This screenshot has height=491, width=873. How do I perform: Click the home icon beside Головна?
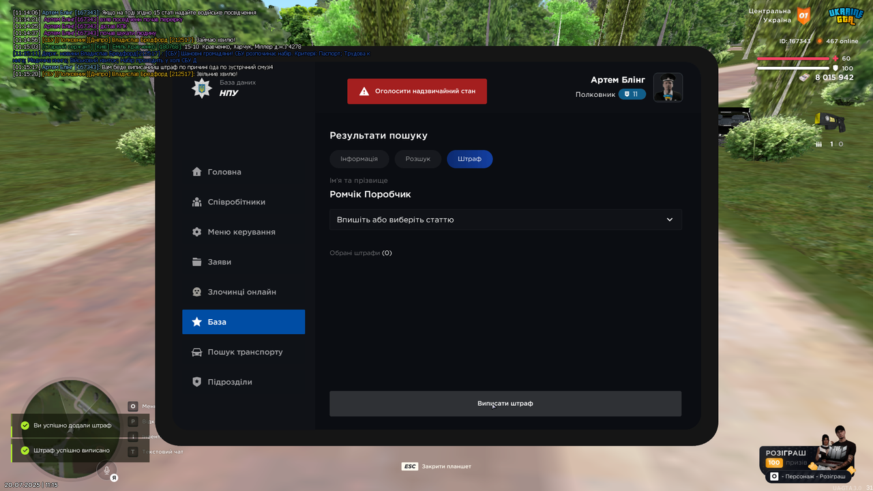[x=196, y=172]
